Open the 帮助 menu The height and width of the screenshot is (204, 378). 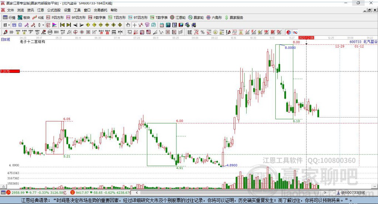tap(114, 10)
